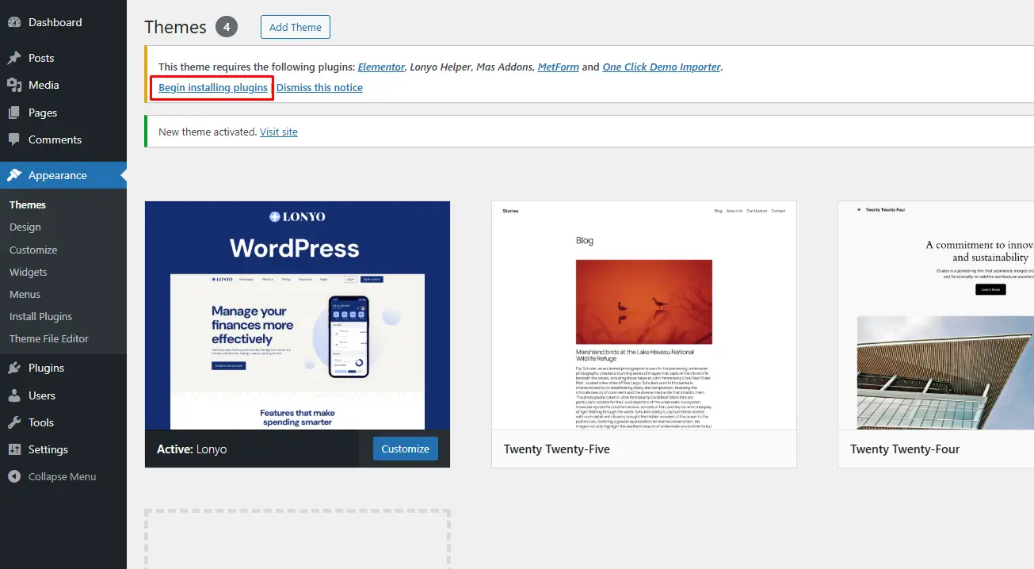Open the Posts menu
Viewport: 1034px width, 569px height.
pyautogui.click(x=63, y=58)
